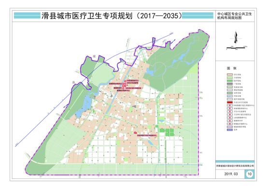
Task: Click the page number 10 badge
Action: [x=250, y=174]
